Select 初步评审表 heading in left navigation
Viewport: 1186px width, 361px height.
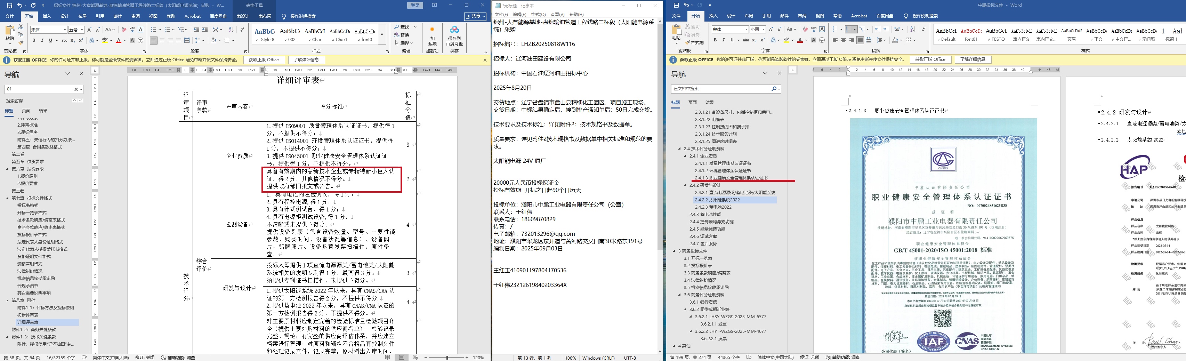point(27,315)
